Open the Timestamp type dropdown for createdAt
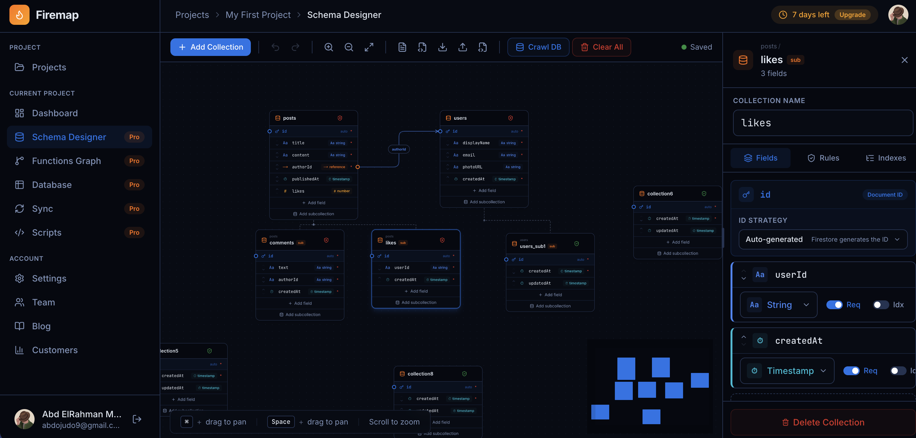This screenshot has height=438, width=916. pyautogui.click(x=787, y=370)
